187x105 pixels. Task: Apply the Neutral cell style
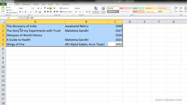point(151,8)
